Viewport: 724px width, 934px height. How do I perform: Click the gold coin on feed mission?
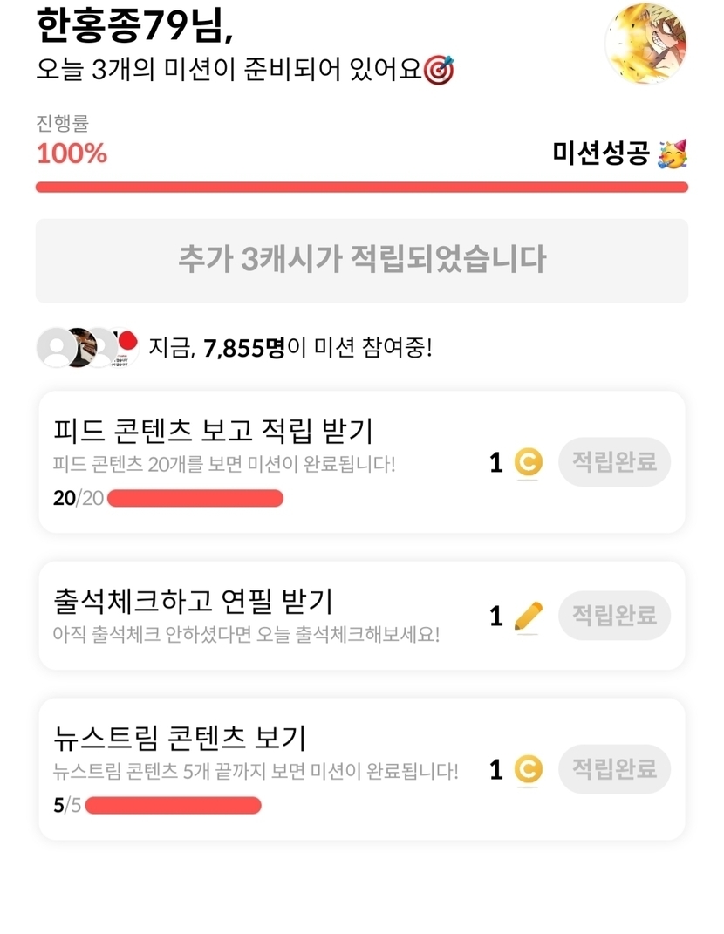click(x=528, y=462)
